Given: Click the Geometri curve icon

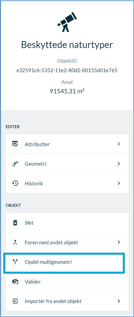Looking at the screenshot, I should point(15,164).
